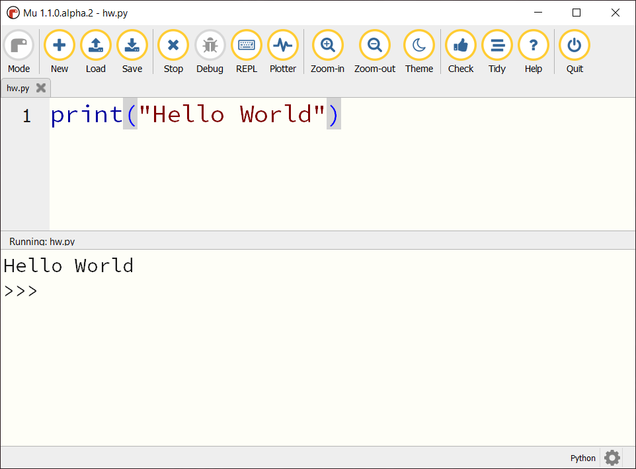Quit Mu with the power button
Viewport: 636px width, 469px height.
coord(575,52)
